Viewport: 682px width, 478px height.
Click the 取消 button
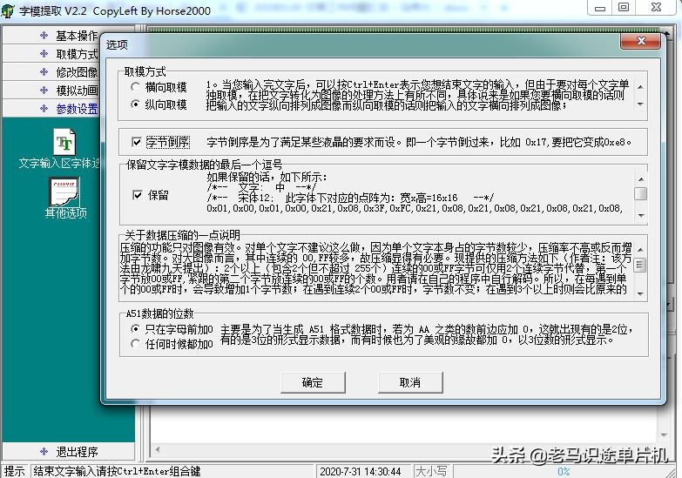410,382
